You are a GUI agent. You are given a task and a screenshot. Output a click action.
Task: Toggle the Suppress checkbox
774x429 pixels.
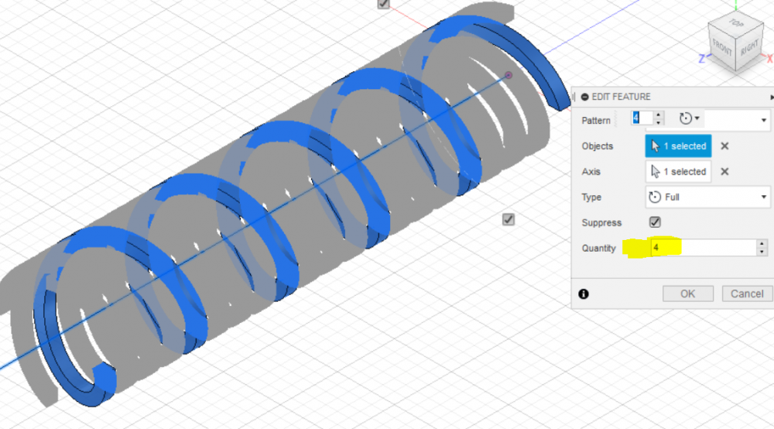point(655,222)
